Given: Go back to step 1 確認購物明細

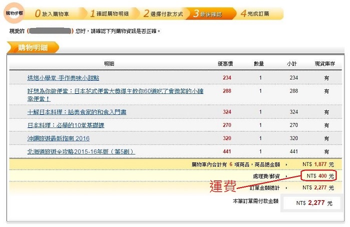Looking at the screenshot, I should click(109, 13).
